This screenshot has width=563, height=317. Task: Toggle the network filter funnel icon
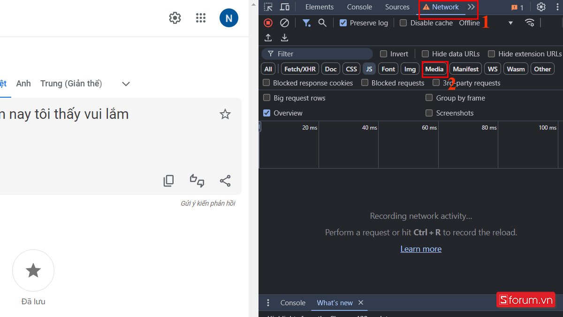(306, 23)
